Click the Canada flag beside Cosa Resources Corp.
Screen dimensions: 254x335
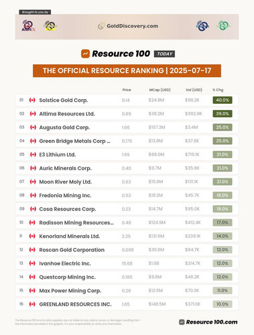[33, 209]
